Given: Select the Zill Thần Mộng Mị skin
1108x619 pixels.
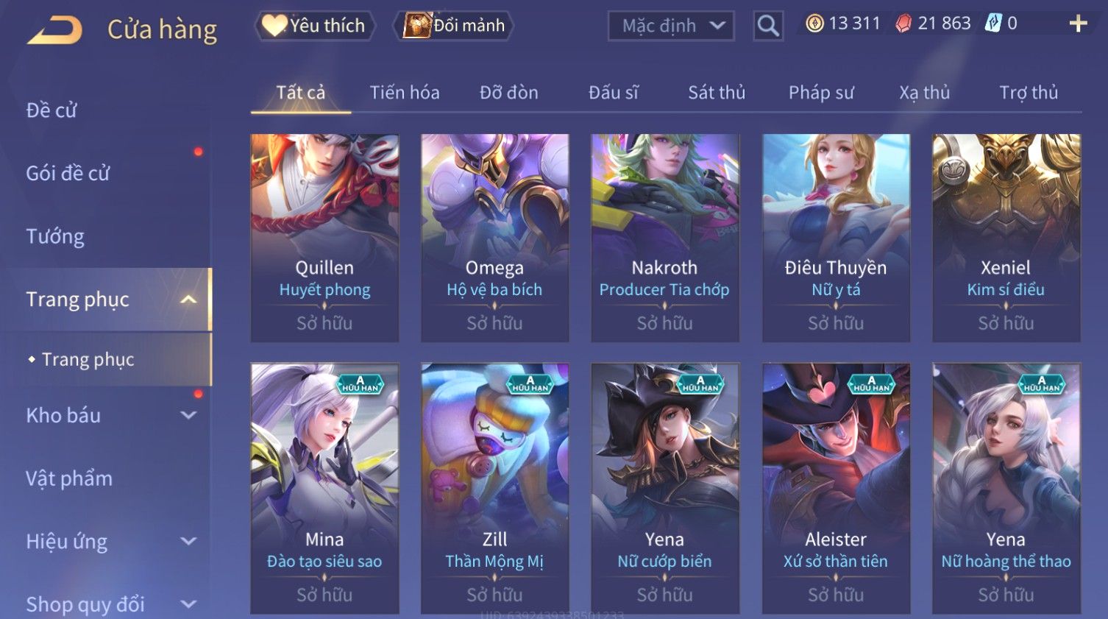Looking at the screenshot, I should 494,489.
